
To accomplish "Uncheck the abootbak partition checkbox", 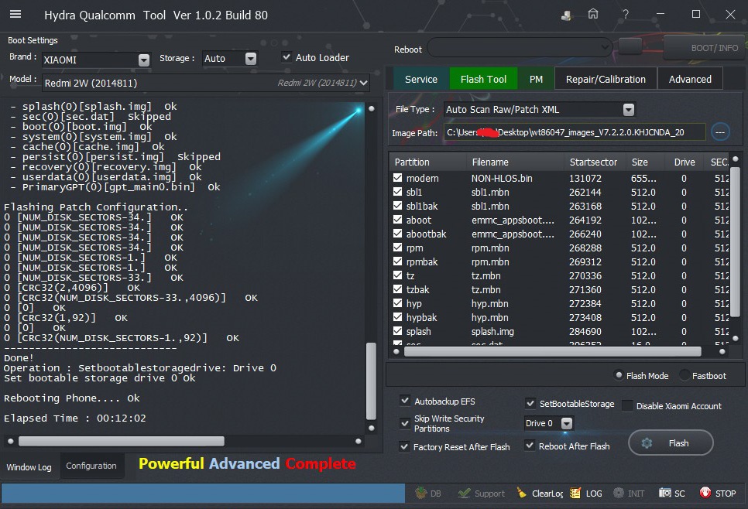I will tap(397, 234).
